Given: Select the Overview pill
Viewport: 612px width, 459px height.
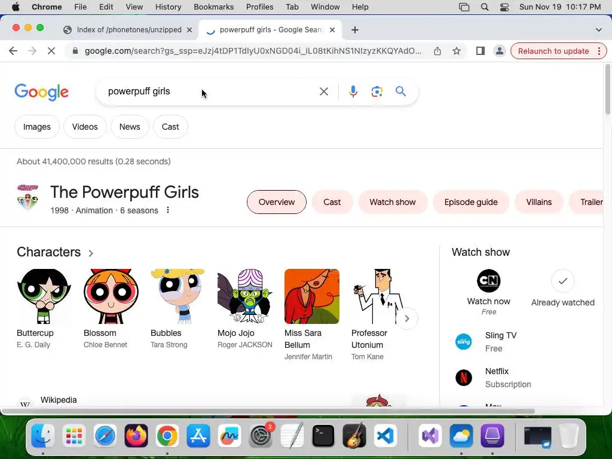Looking at the screenshot, I should coord(276,202).
